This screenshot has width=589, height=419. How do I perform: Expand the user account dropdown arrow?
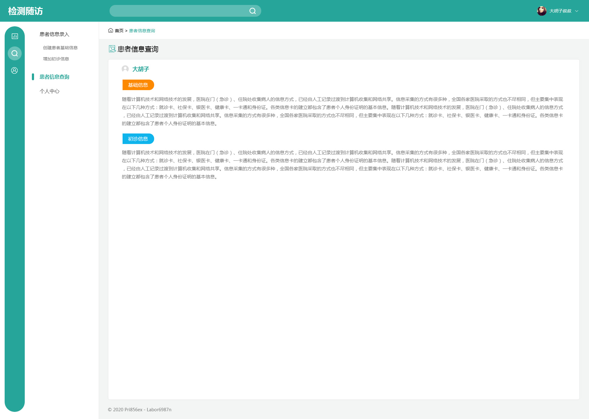[577, 11]
